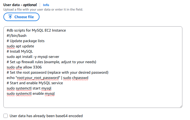Screen dimensions: 190x120
Task: Open the Info link beside User data
Action: 46,5
